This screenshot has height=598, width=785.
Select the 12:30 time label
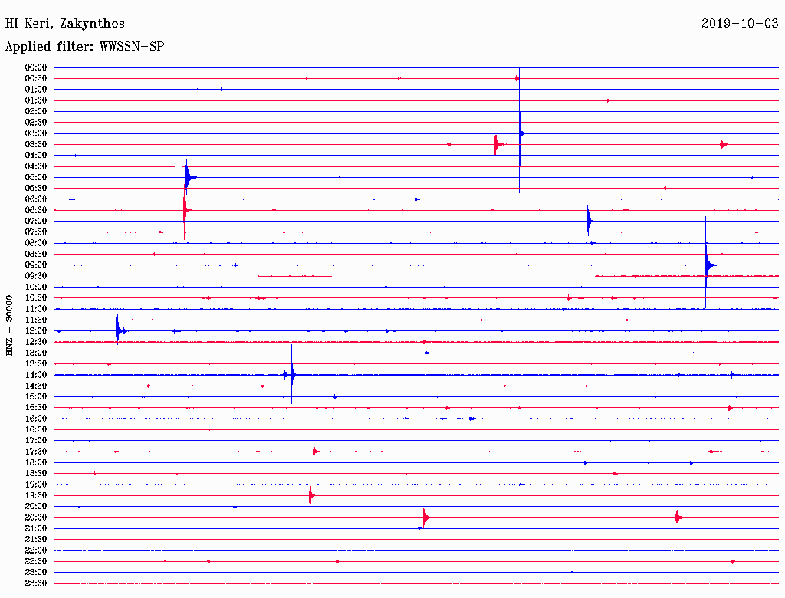point(35,342)
